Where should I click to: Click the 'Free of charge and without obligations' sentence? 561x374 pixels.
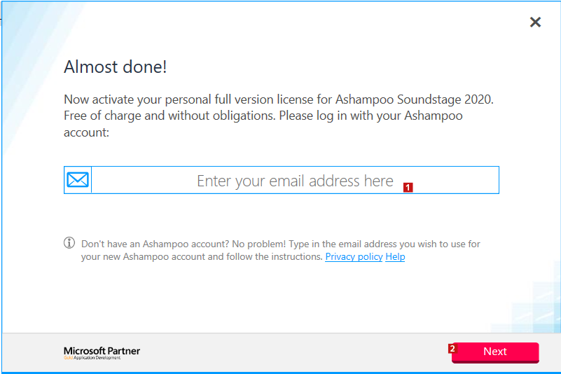(x=169, y=116)
